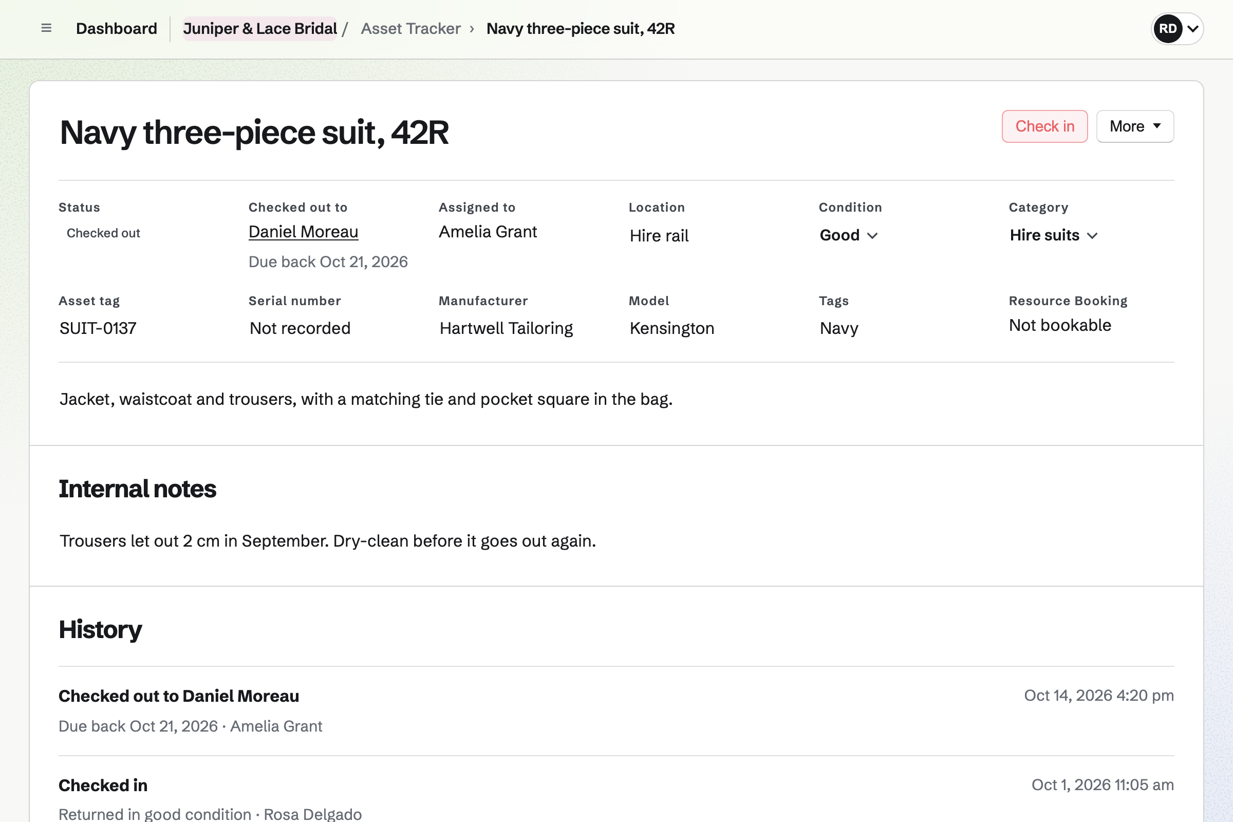
Task: Open the hamburger navigation menu
Action: 46,28
